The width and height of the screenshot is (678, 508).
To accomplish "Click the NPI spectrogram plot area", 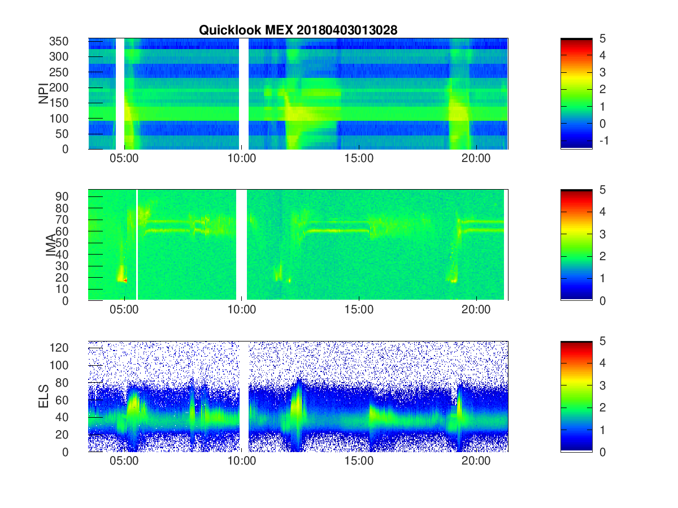I will (x=298, y=94).
